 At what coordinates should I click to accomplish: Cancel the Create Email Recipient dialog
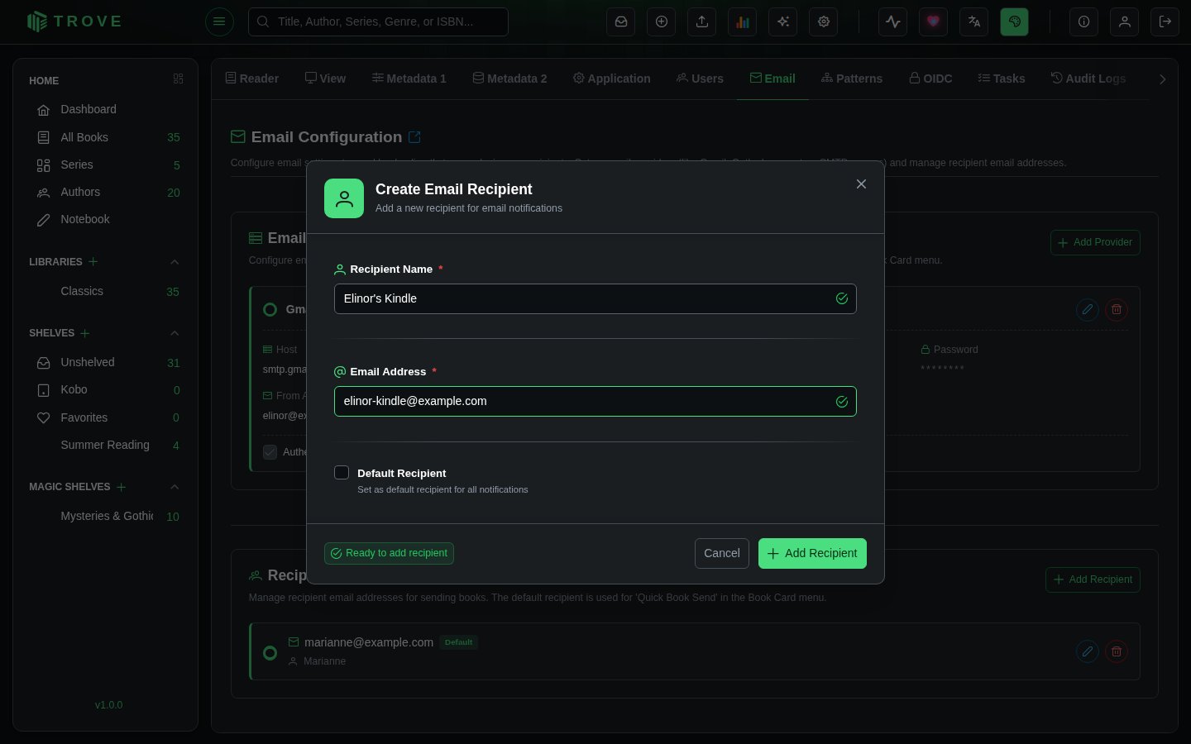pos(722,554)
